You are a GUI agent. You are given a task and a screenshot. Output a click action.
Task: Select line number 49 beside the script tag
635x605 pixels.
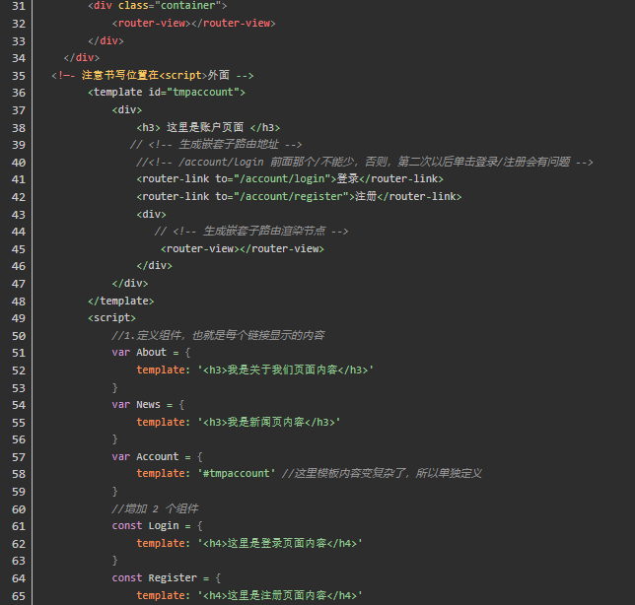pos(18,317)
